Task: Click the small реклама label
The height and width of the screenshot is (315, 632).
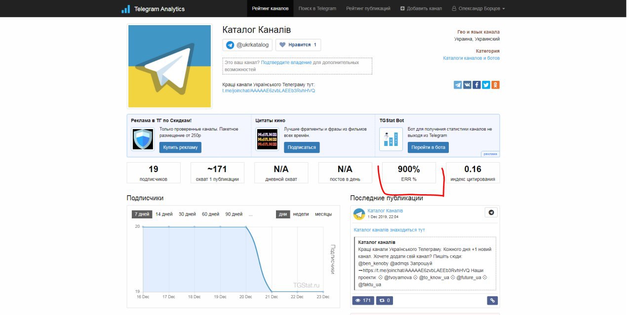Action: pyautogui.click(x=490, y=154)
